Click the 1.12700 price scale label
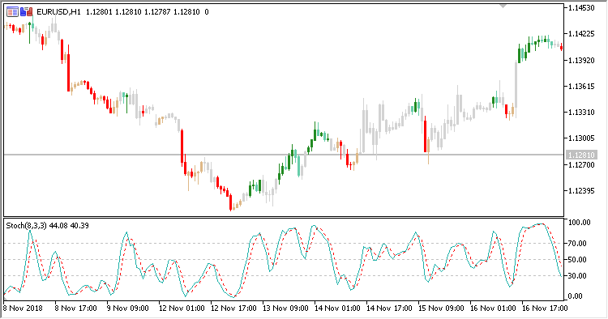The height and width of the screenshot is (319, 608). 581,165
